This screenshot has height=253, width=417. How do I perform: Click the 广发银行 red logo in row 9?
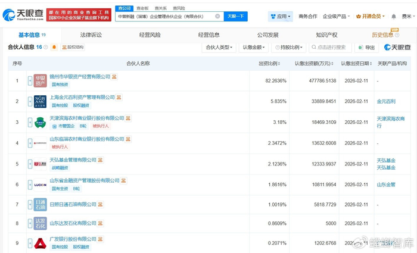click(x=40, y=243)
